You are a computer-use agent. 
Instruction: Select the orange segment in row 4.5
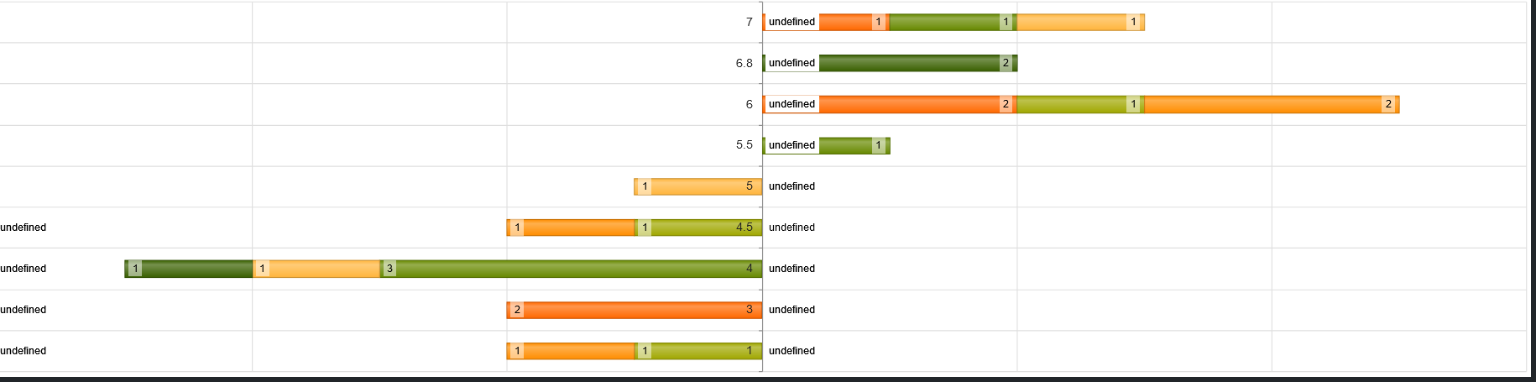click(575, 228)
